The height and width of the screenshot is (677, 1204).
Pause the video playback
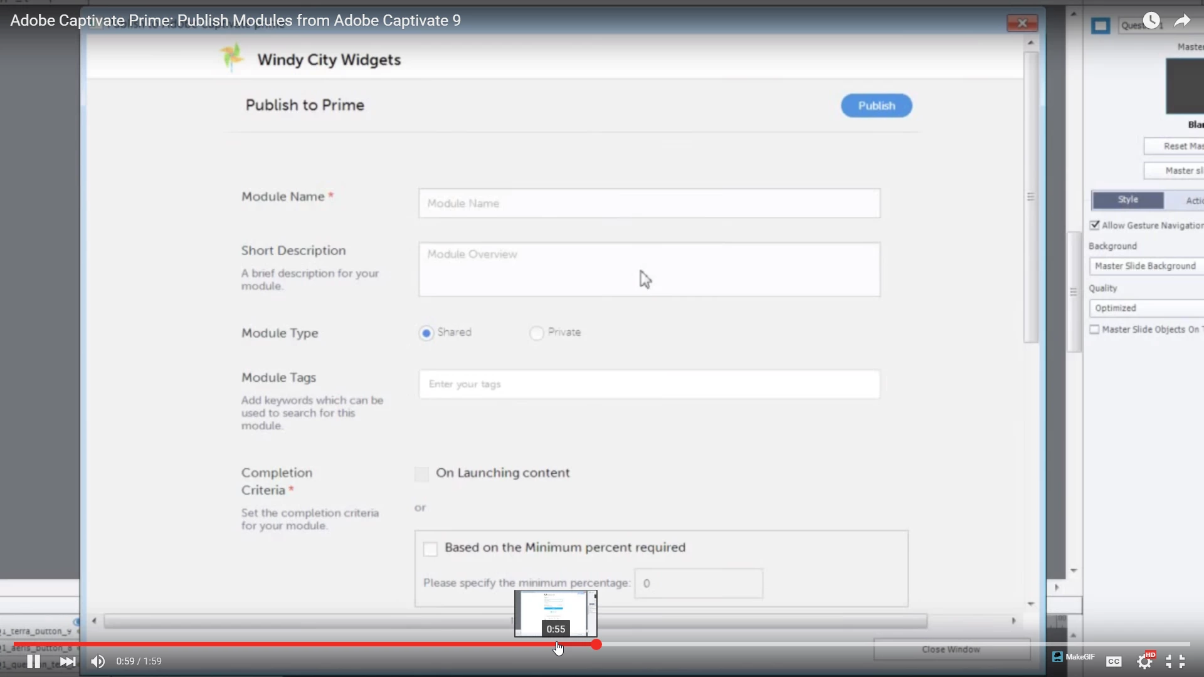pyautogui.click(x=34, y=661)
